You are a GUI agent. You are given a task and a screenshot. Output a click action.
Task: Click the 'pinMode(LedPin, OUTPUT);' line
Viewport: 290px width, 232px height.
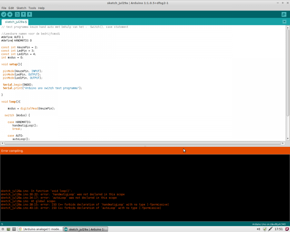pyautogui.click(x=22, y=75)
